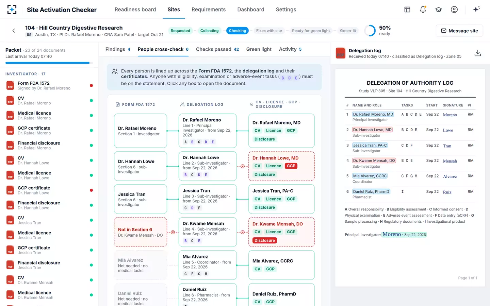Image resolution: width=490 pixels, height=306 pixels.
Task: Switch to the Findings tab
Action: tap(118, 49)
